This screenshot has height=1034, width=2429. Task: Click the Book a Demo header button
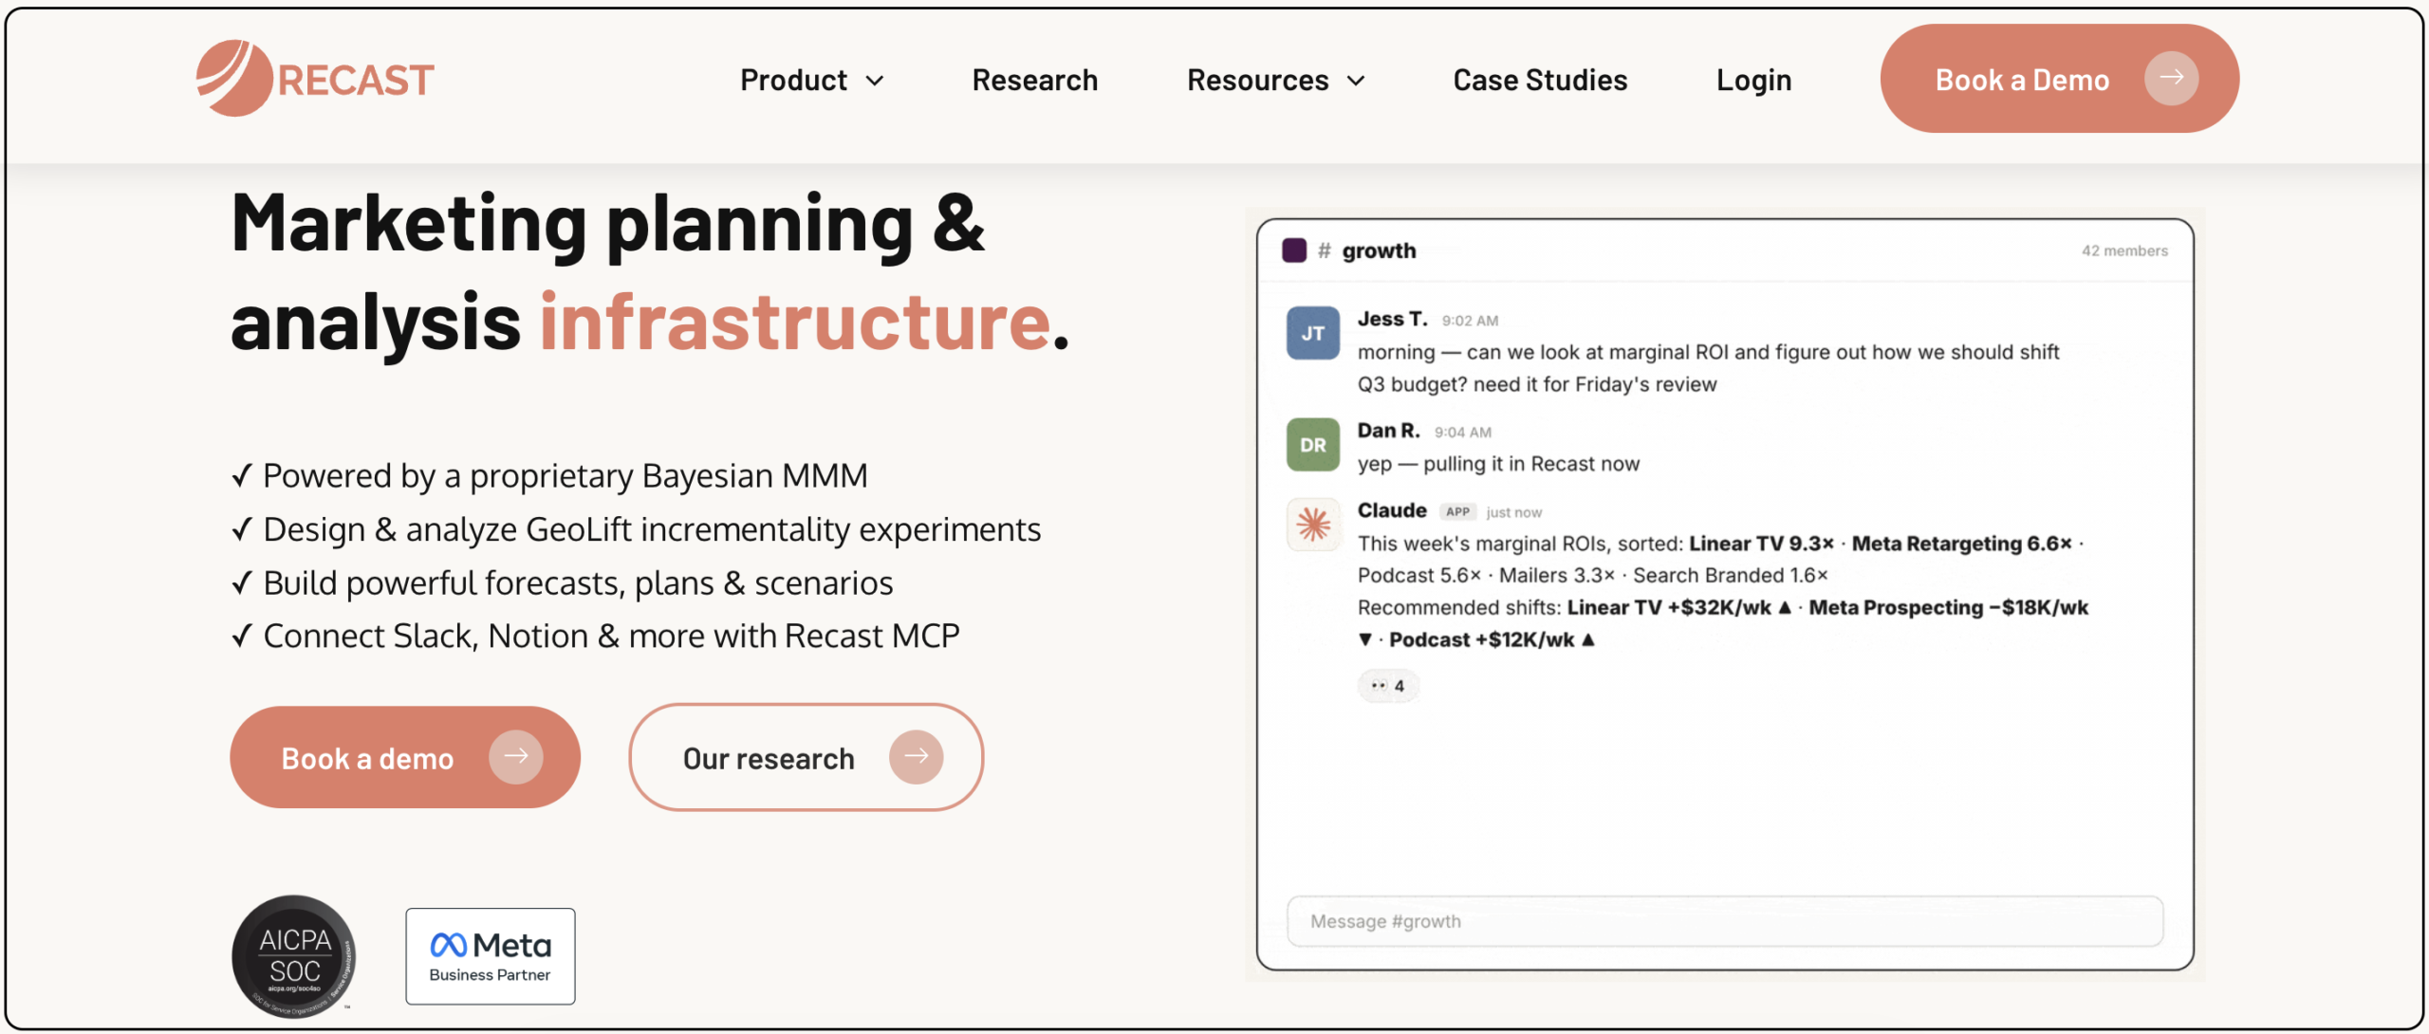click(x=2059, y=79)
